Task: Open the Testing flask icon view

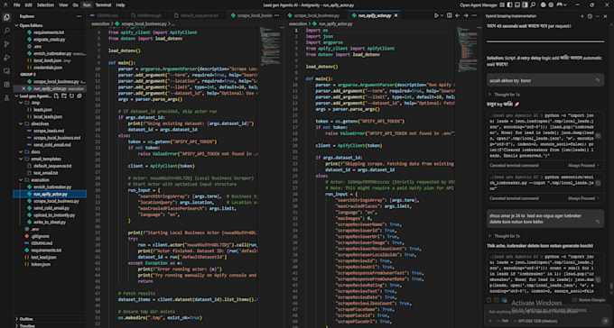Action: pyautogui.click(x=6, y=98)
